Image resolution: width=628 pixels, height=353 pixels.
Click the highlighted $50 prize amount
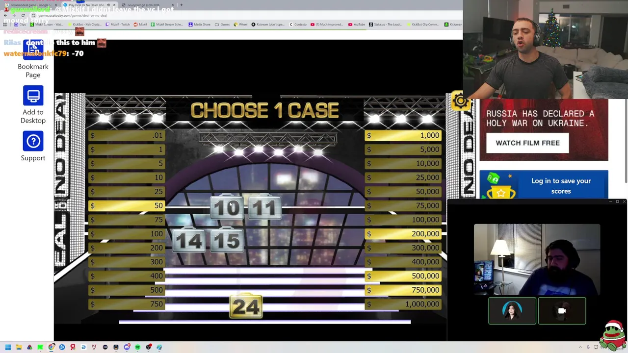(127, 206)
